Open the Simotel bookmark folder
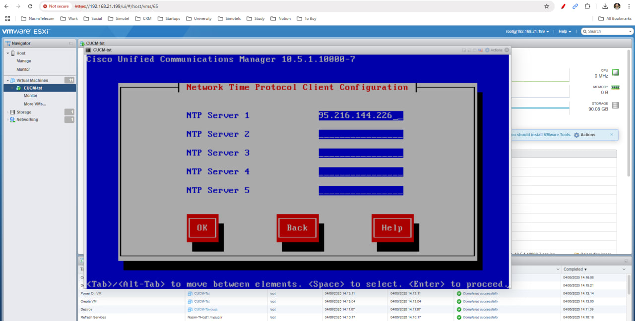635x321 pixels. pos(120,18)
